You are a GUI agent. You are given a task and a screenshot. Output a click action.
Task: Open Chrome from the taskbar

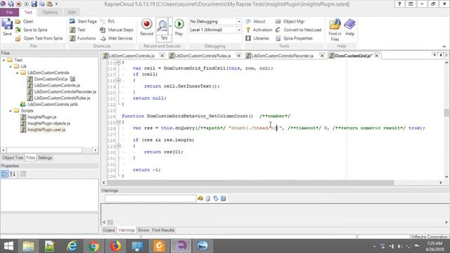click(x=94, y=246)
